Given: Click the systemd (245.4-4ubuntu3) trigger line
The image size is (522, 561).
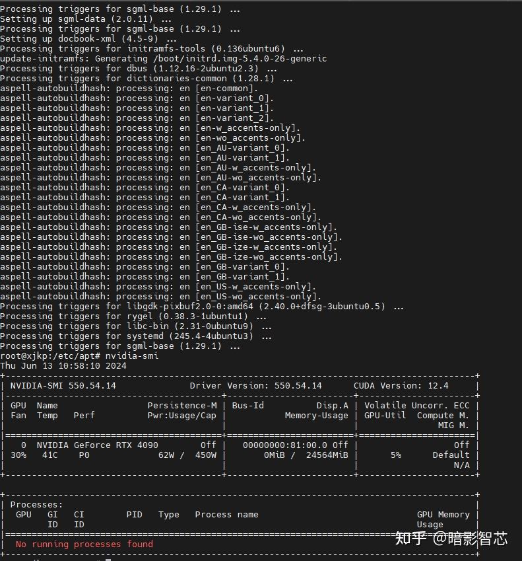Looking at the screenshot, I should coord(136,336).
